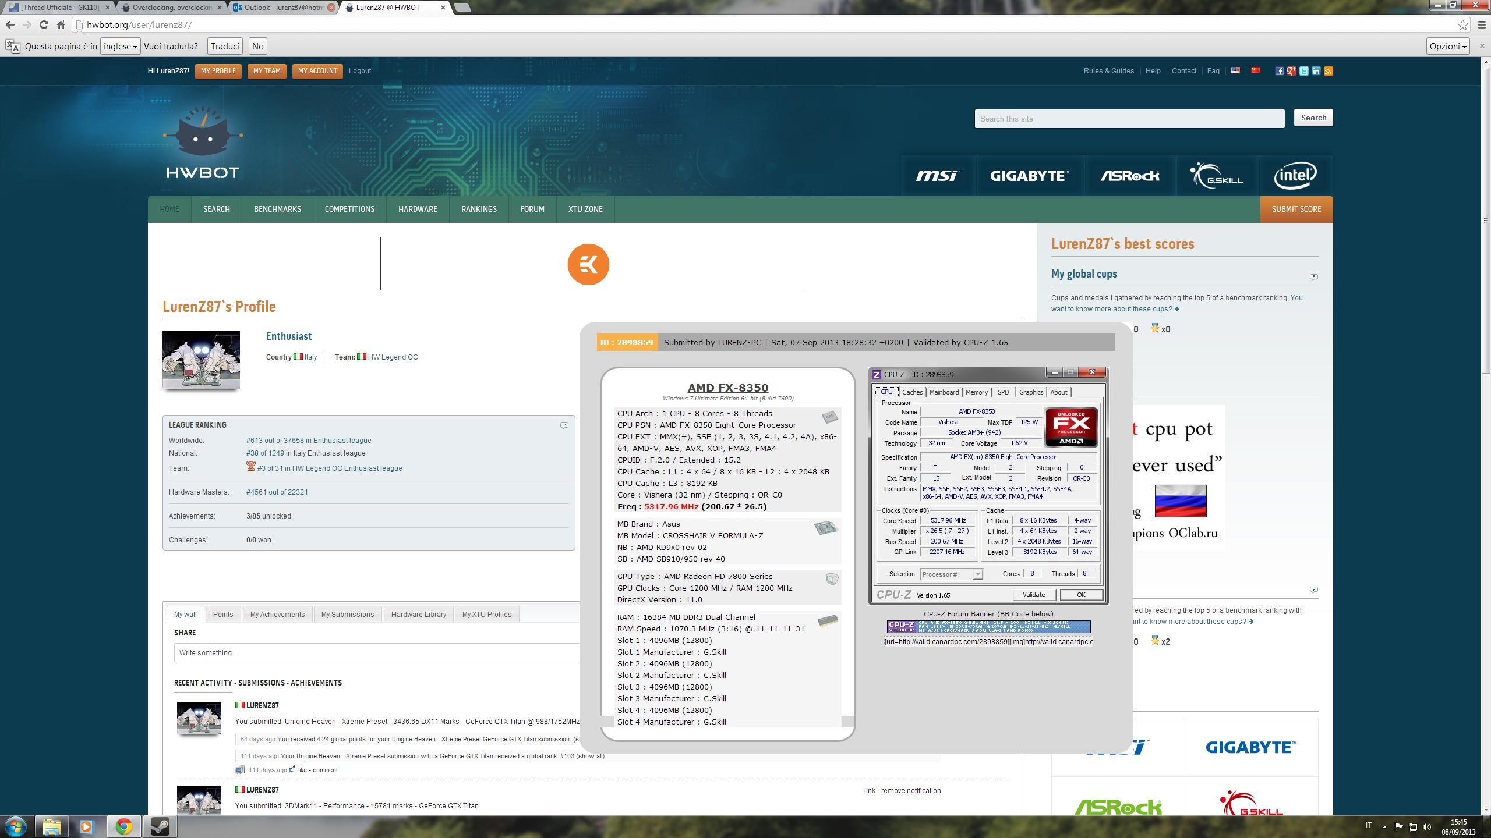The height and width of the screenshot is (838, 1491).
Task: Open a new browser tab
Action: tap(462, 8)
